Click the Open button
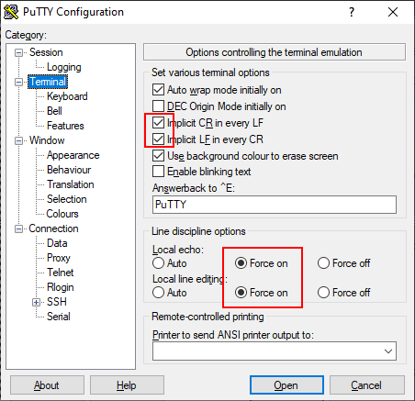Viewport: 415px width, 401px height. pos(286,385)
